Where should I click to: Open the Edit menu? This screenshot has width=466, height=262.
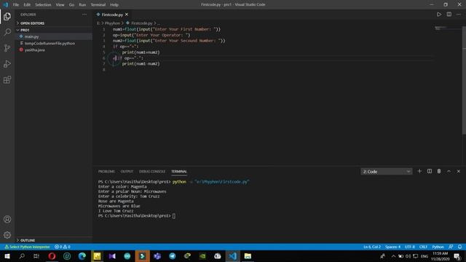27,5
